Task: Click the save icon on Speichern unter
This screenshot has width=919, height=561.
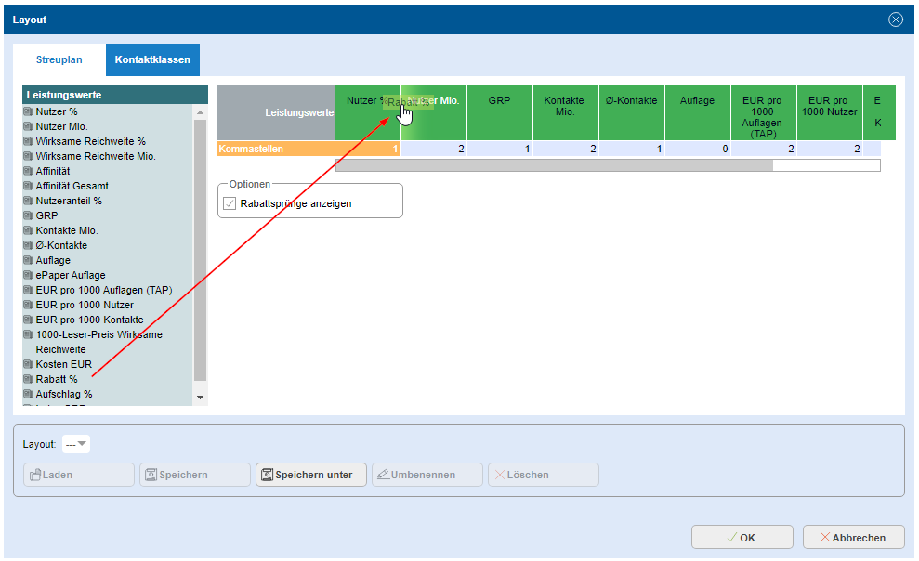Action: click(x=267, y=475)
